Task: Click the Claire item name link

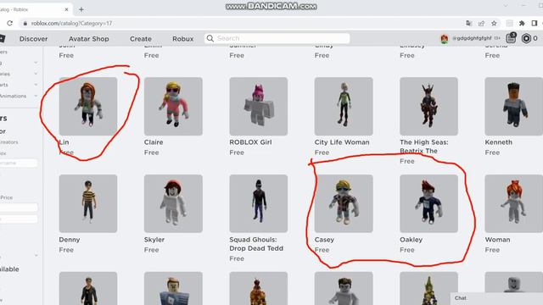Action: tap(154, 142)
